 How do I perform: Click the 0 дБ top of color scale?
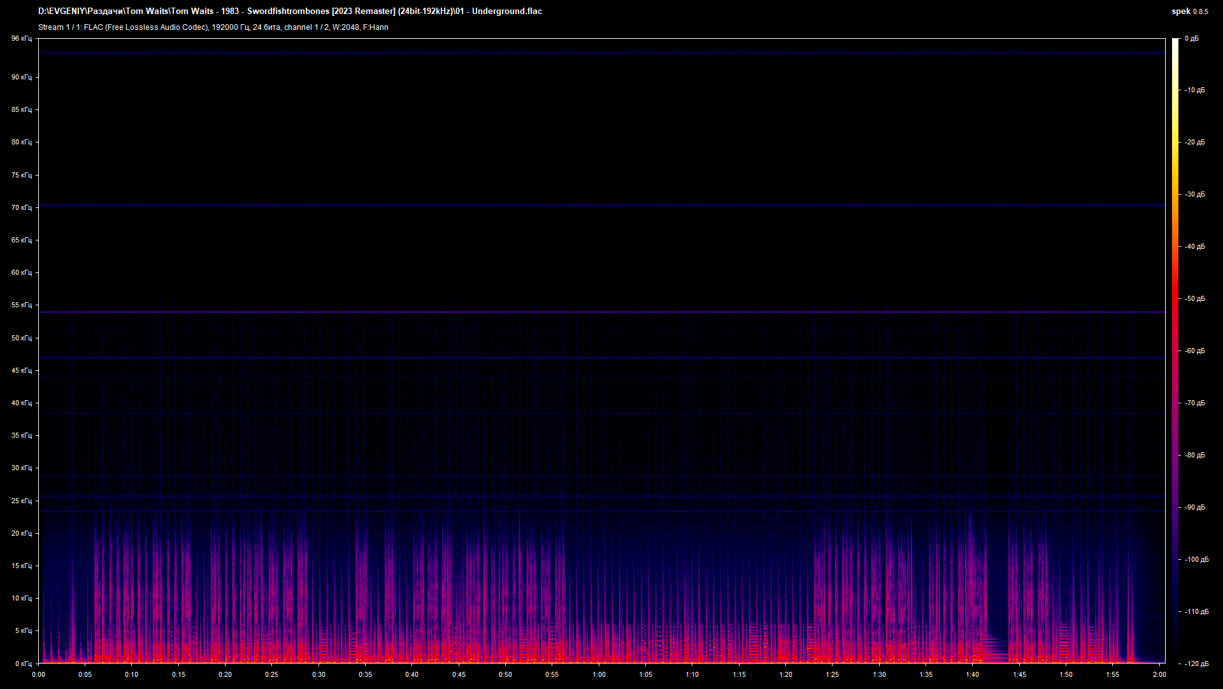1192,39
